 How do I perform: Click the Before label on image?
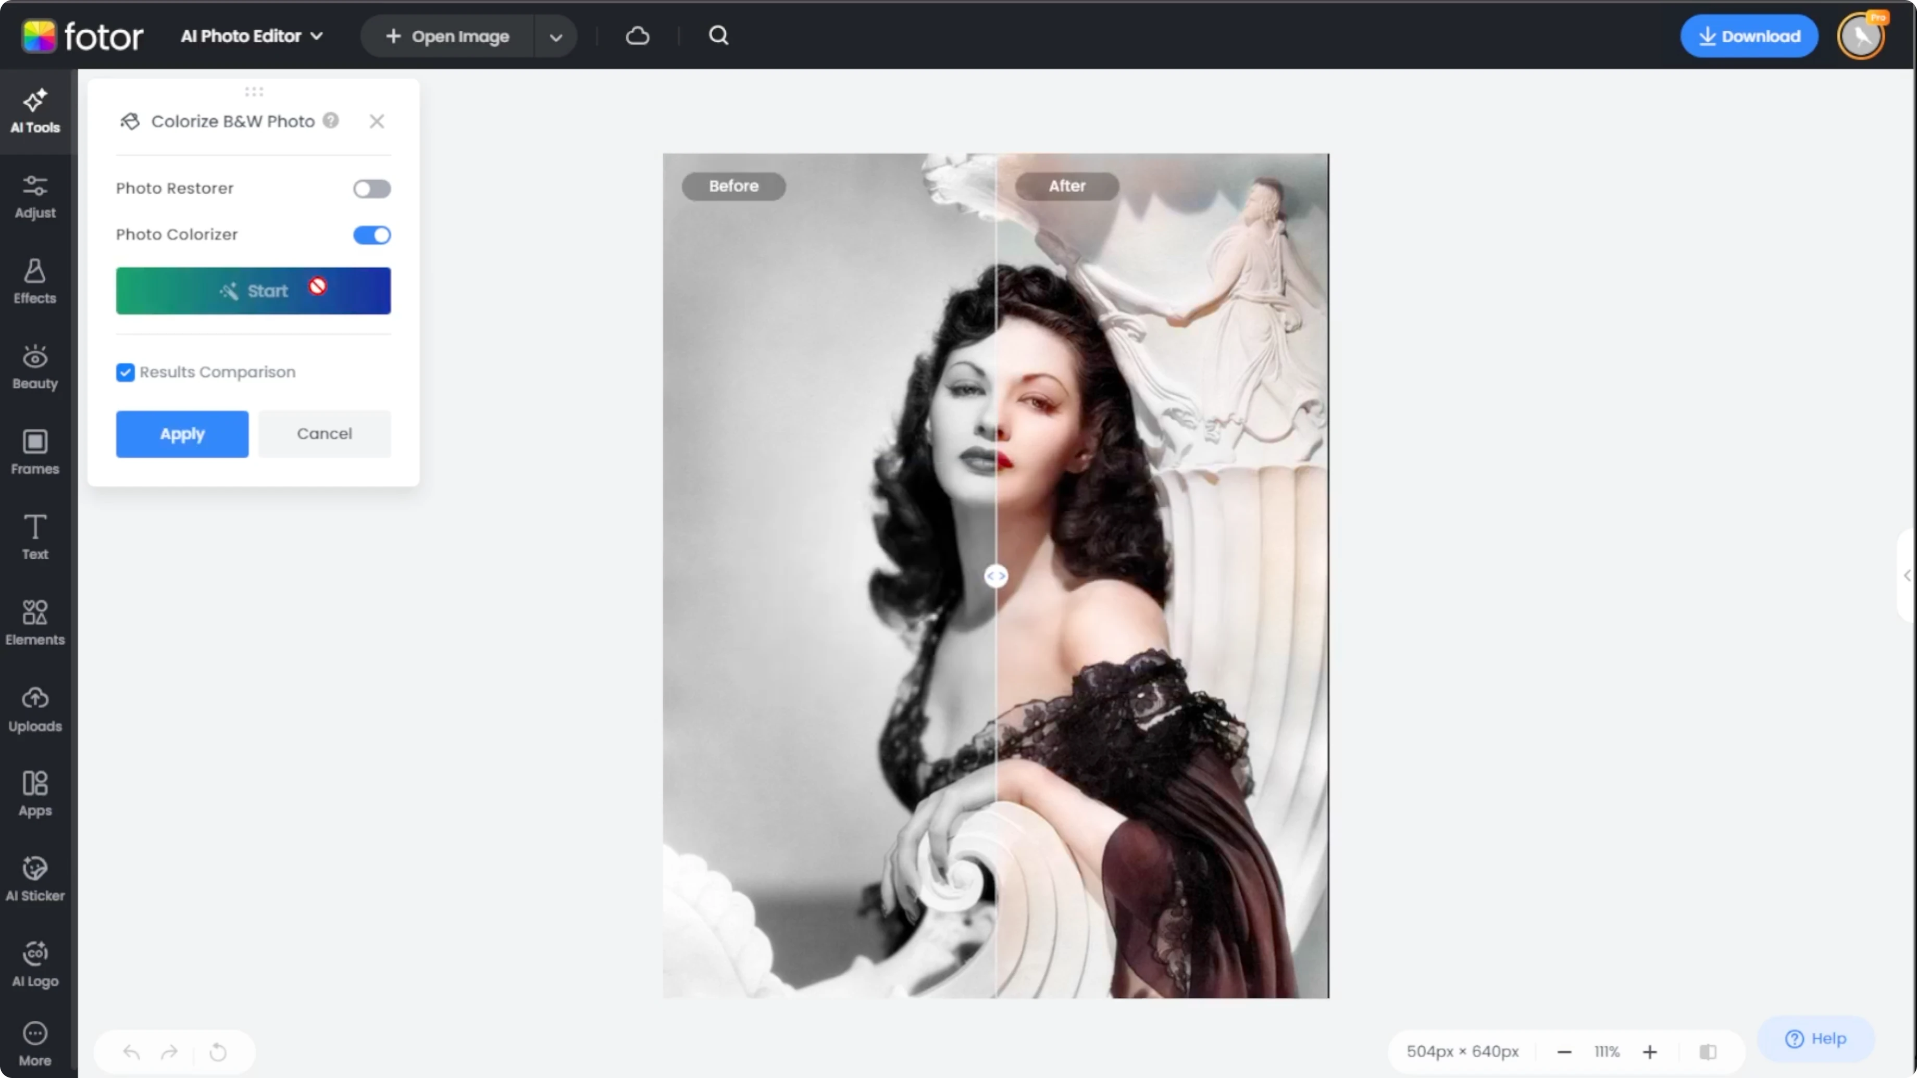tap(734, 186)
